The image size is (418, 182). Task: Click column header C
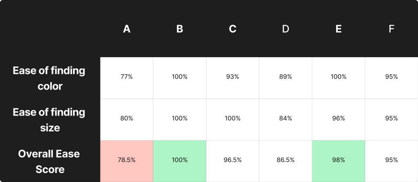tap(233, 29)
